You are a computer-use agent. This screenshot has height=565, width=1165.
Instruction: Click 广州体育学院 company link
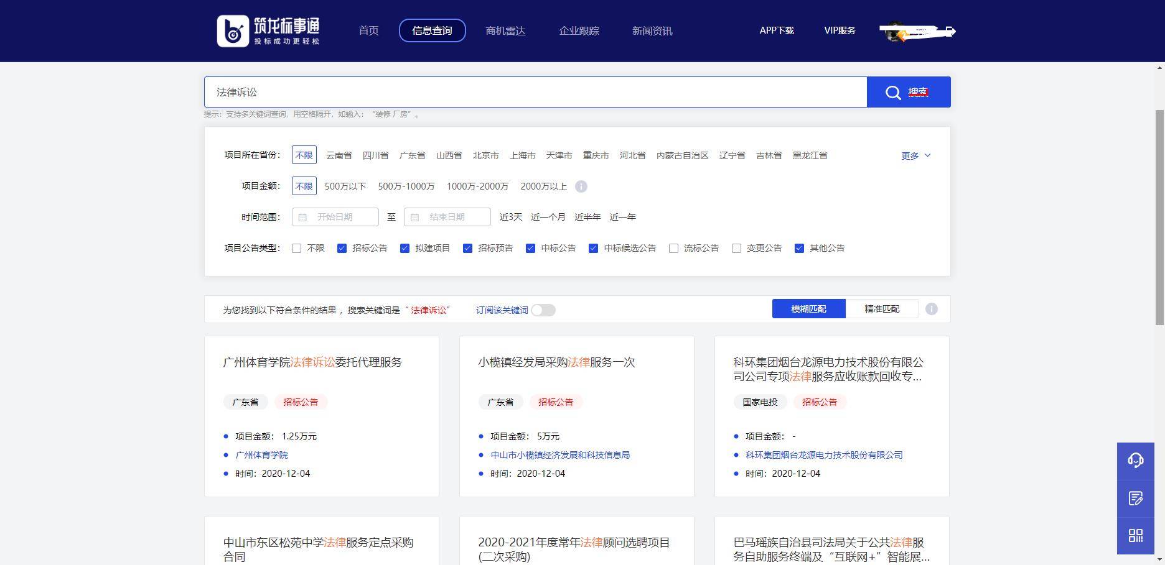(x=261, y=455)
